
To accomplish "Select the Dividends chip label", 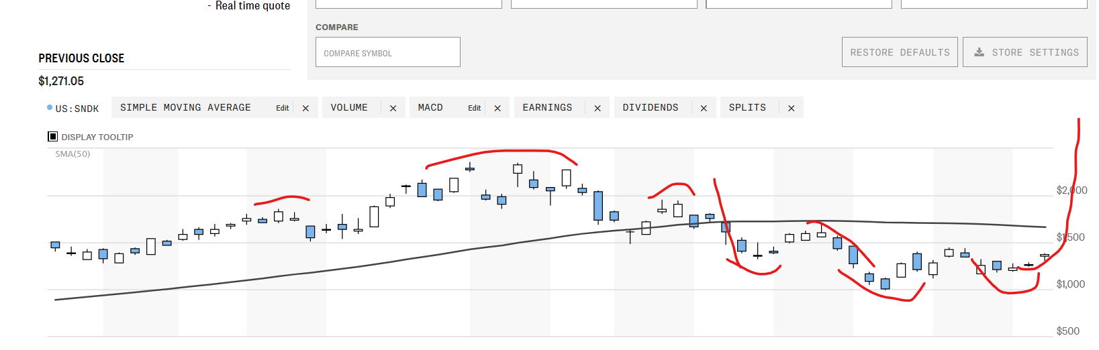I will coord(651,107).
